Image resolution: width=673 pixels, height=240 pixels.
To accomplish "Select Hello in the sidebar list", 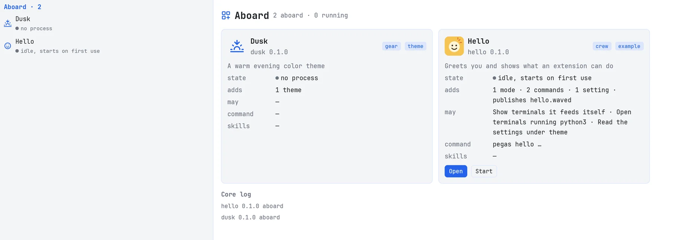I will tap(107, 46).
